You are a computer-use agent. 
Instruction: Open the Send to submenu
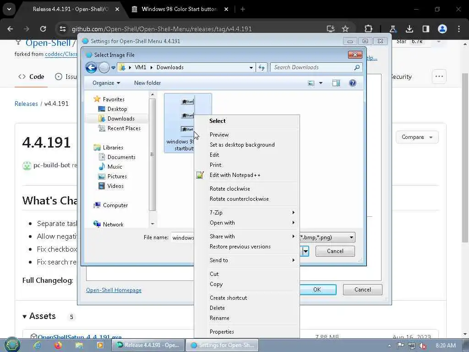[247, 260]
